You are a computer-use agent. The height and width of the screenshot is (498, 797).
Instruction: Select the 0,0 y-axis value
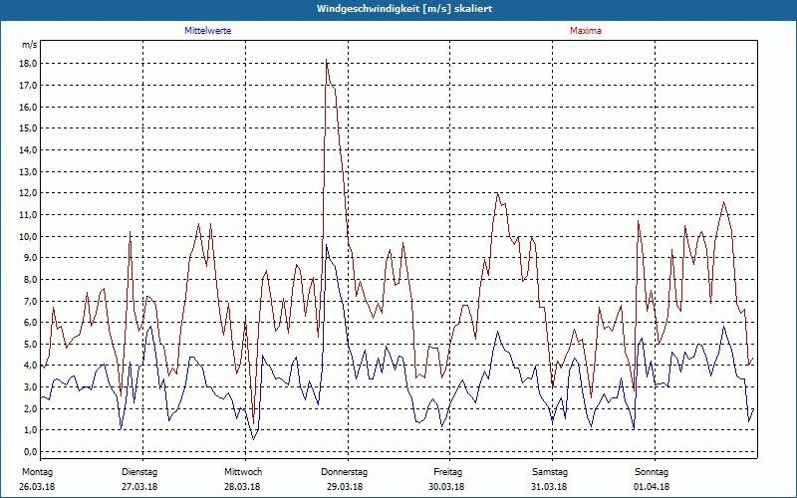coord(31,452)
